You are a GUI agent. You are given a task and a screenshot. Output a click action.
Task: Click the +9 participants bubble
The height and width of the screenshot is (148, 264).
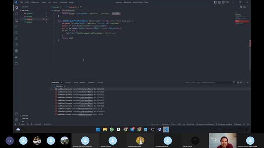click(9, 141)
